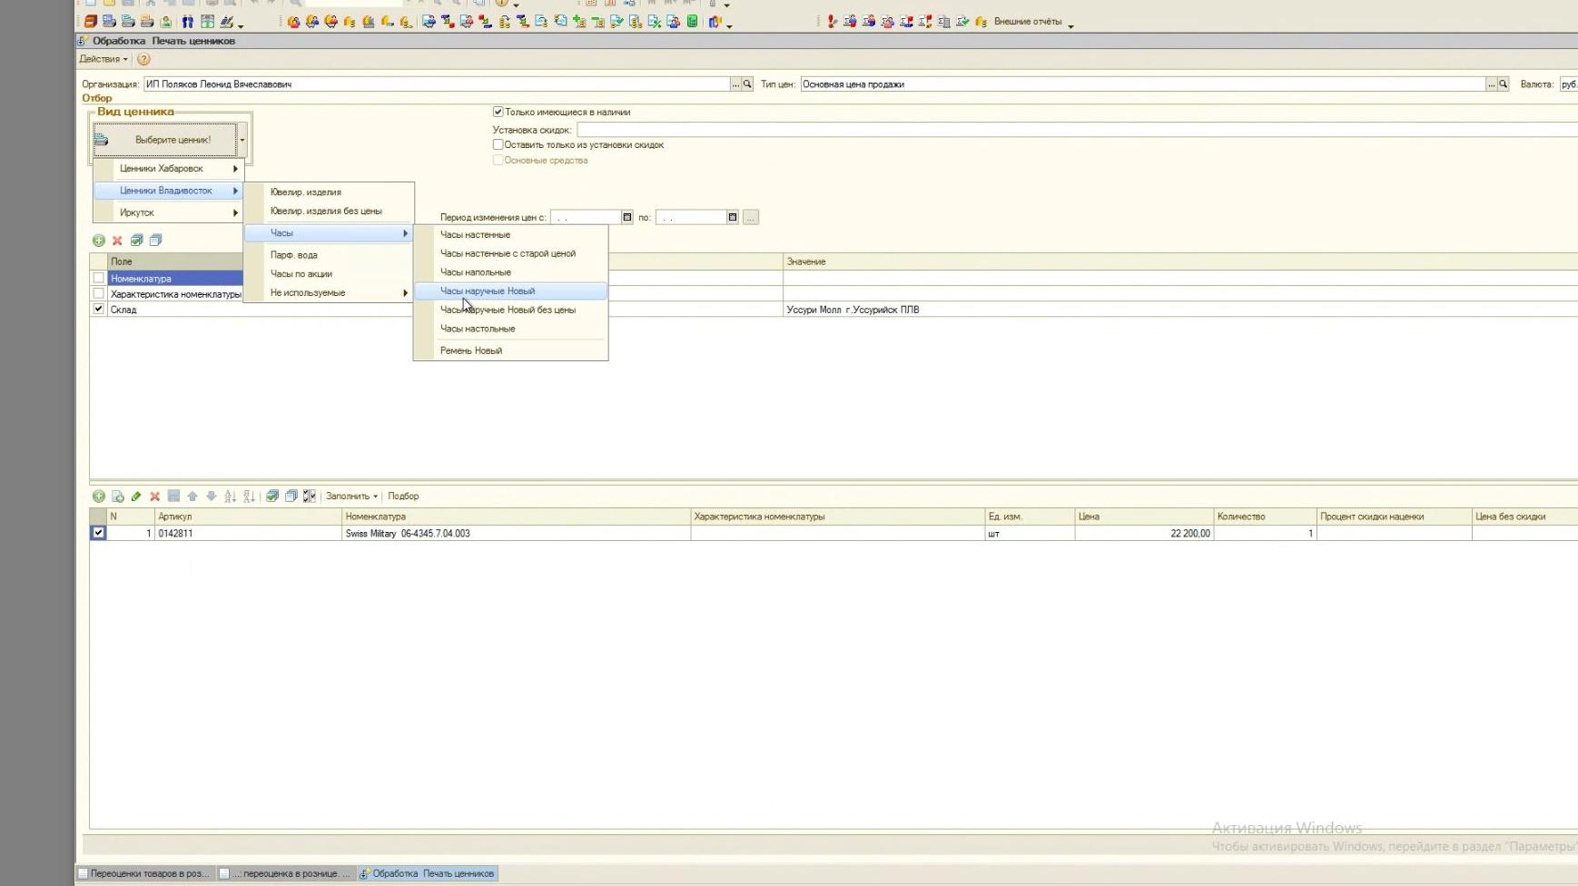Delete goods row with red X in lower toolbar
The height and width of the screenshot is (886, 1578).
coord(155,497)
